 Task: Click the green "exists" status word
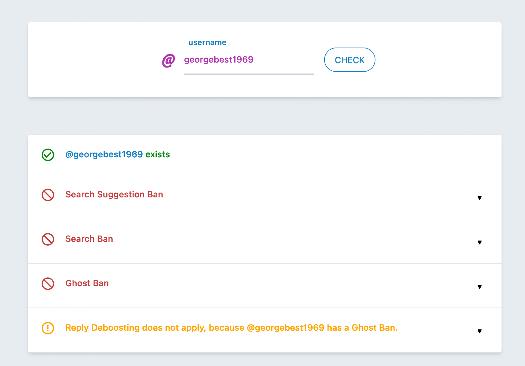pos(158,155)
